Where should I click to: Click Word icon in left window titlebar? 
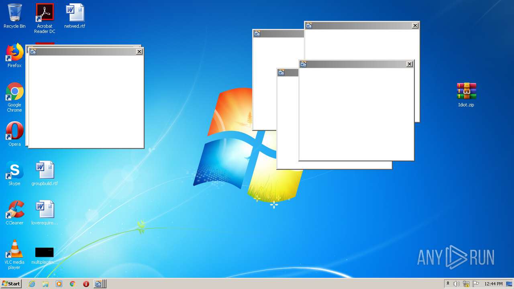33,51
